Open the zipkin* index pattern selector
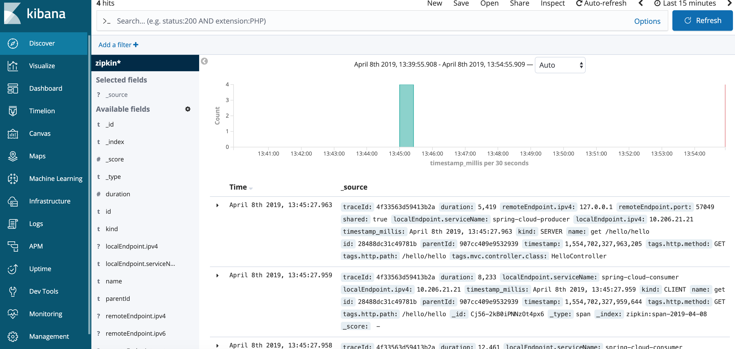Screen dimensions: 735x349 [x=145, y=63]
